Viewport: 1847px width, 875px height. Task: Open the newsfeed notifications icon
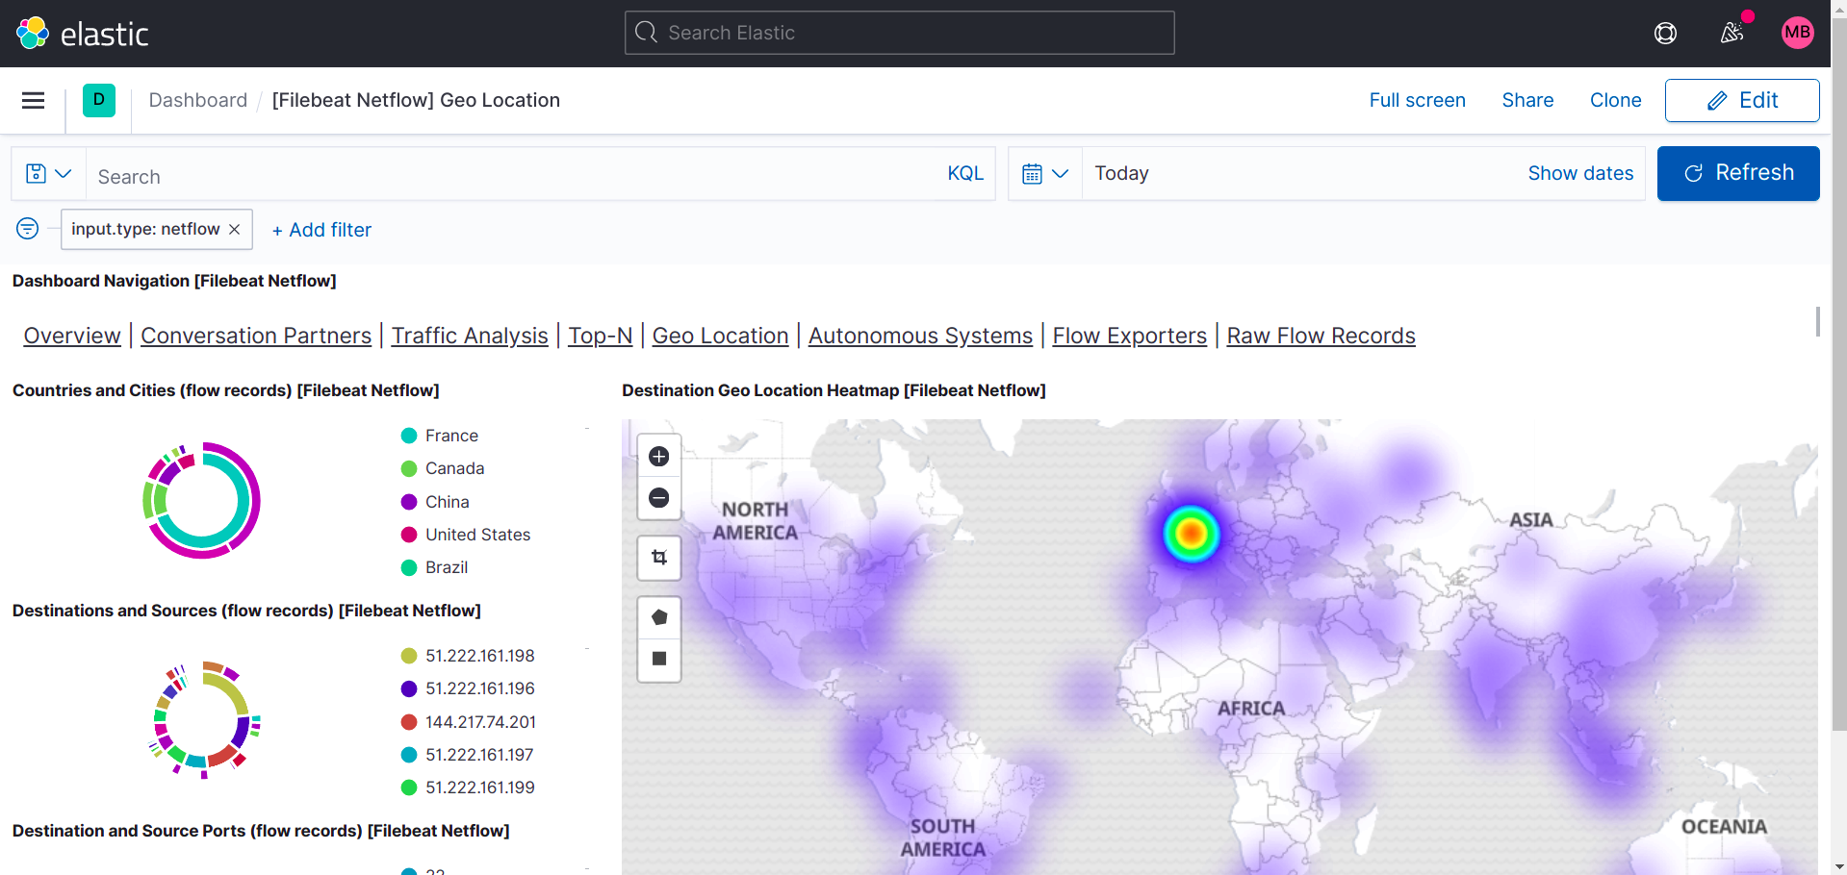(1732, 34)
